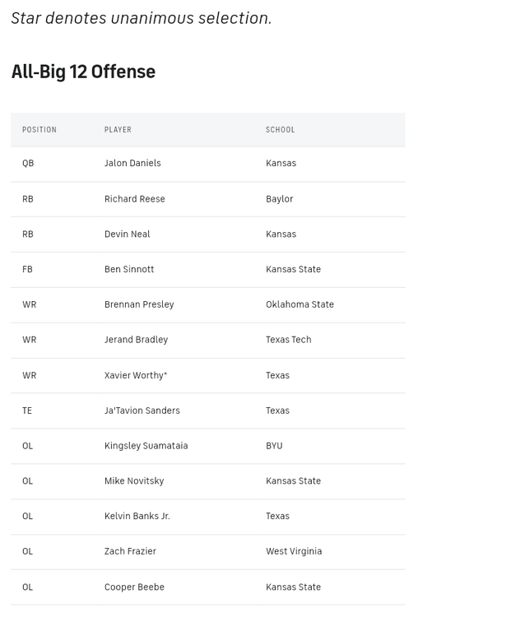This screenshot has height=617, width=511.
Task: Click the All-Big 12 Offense heading
Action: click(83, 72)
